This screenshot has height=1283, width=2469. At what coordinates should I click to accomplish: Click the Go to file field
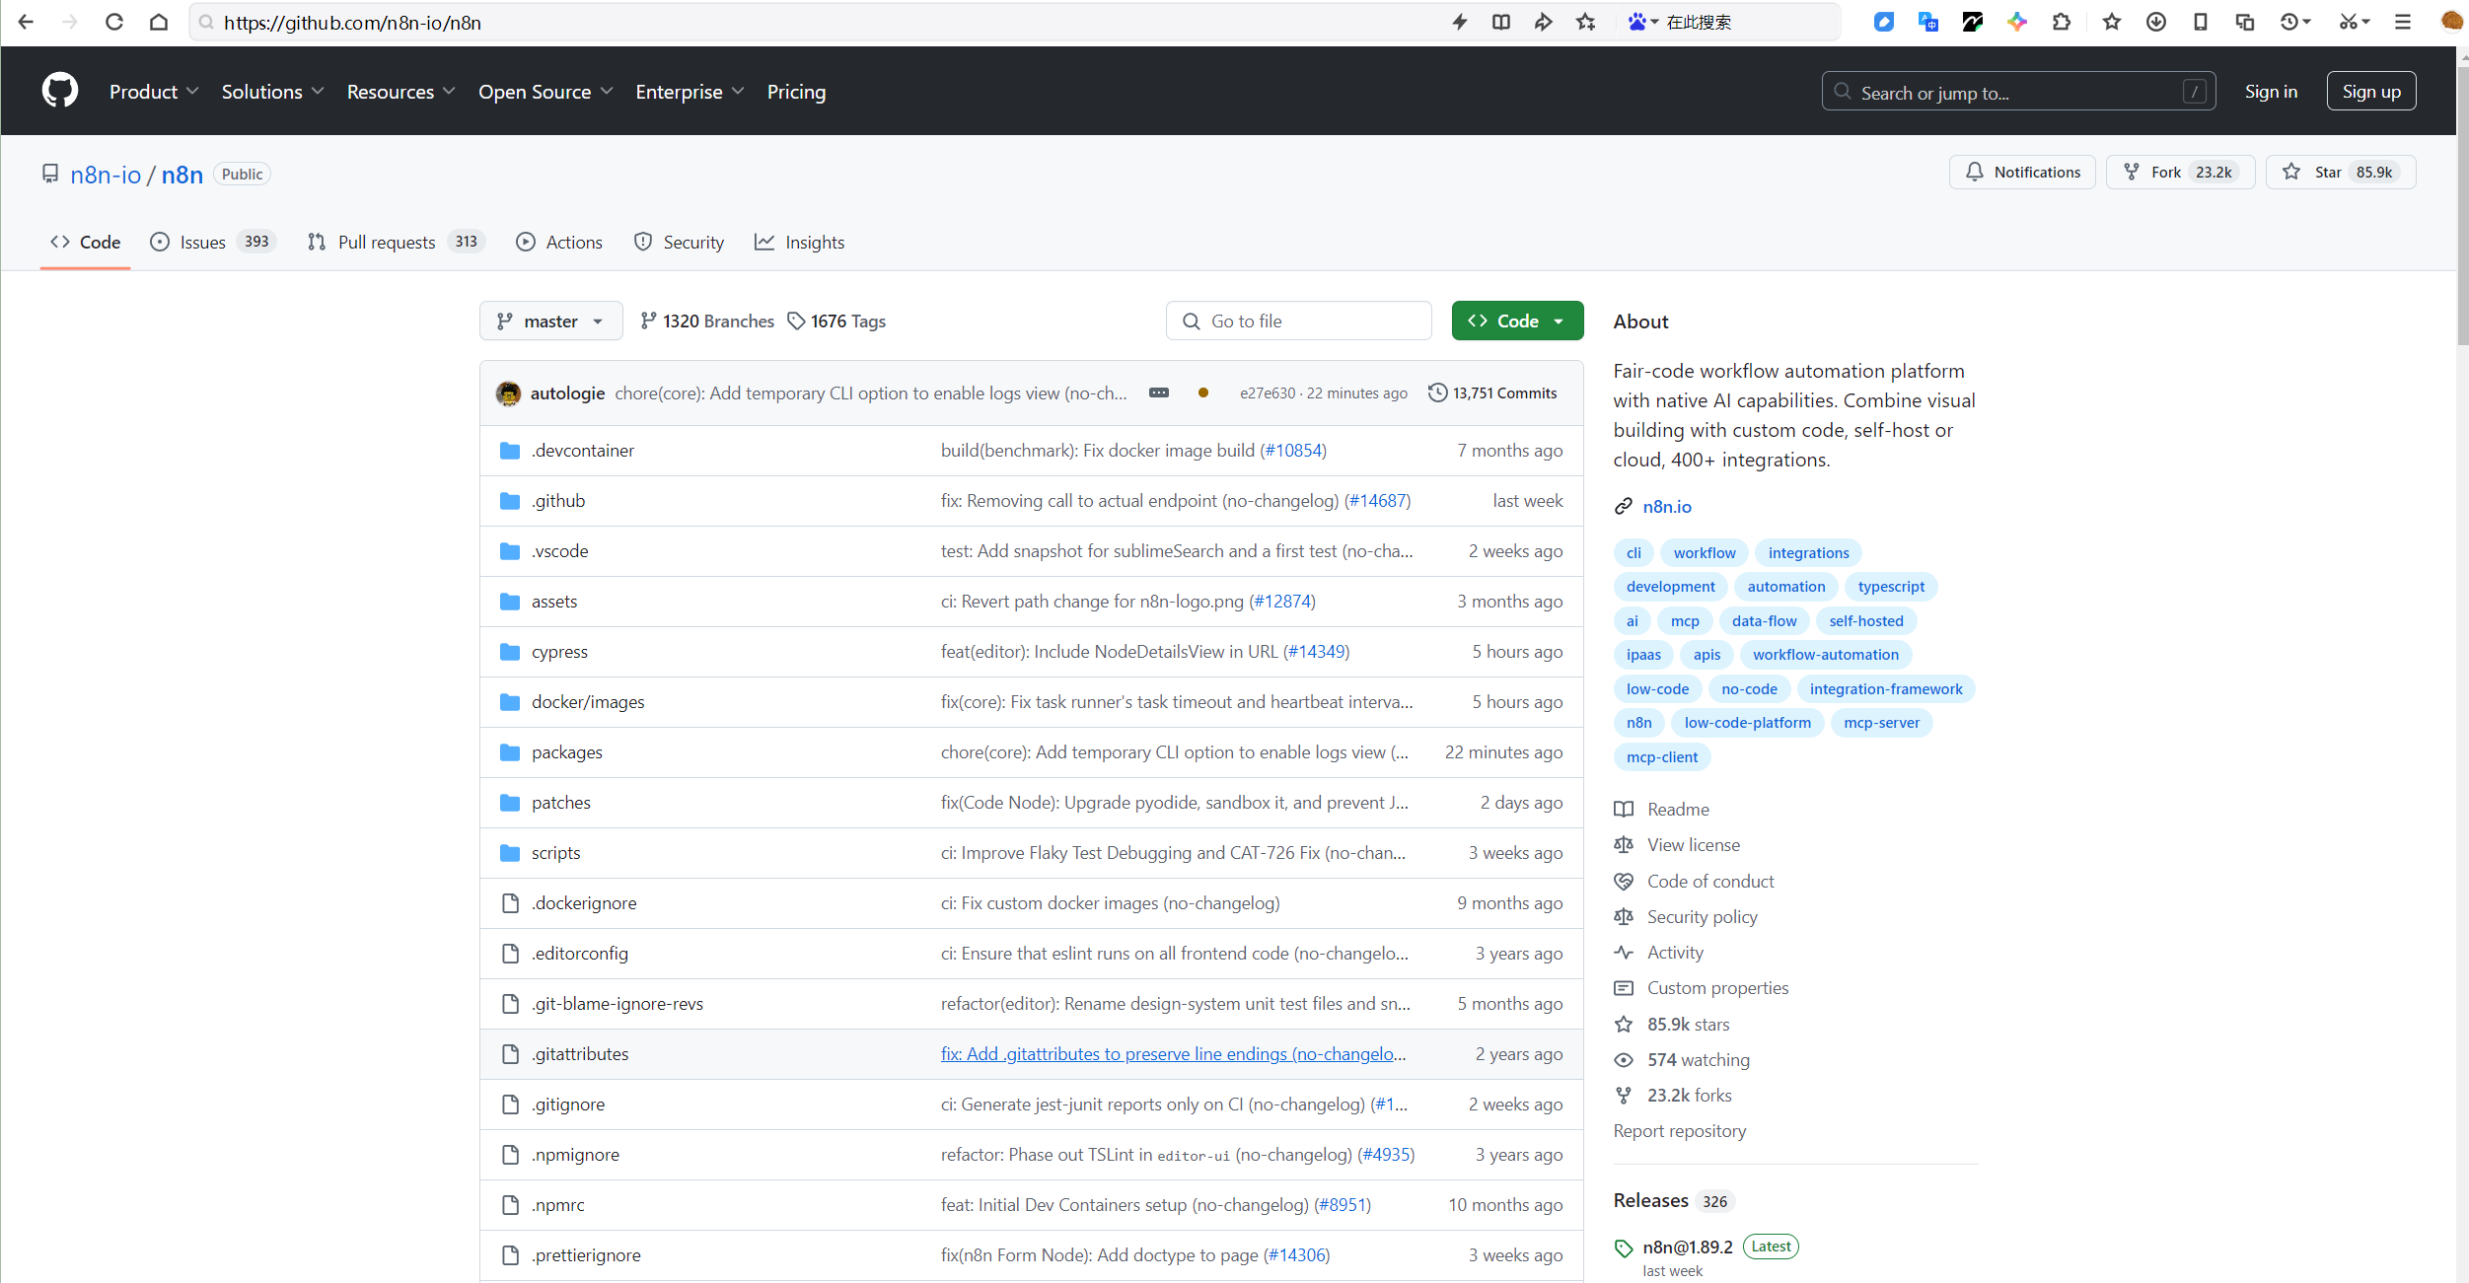coord(1298,321)
